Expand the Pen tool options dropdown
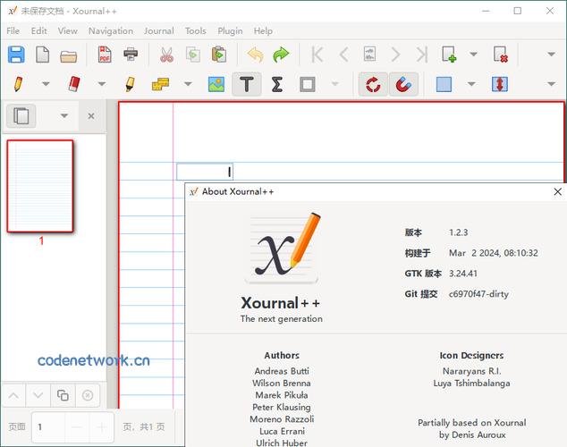 (x=46, y=85)
